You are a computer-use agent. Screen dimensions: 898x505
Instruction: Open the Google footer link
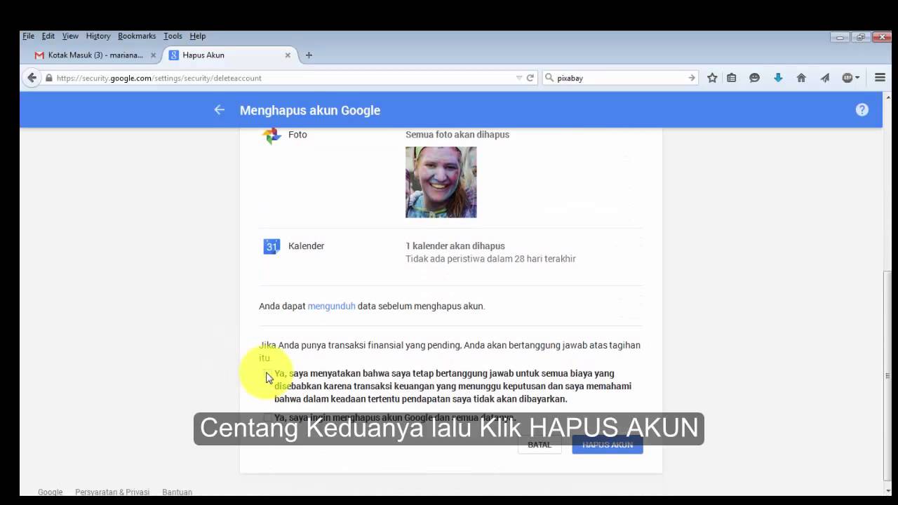pyautogui.click(x=50, y=492)
